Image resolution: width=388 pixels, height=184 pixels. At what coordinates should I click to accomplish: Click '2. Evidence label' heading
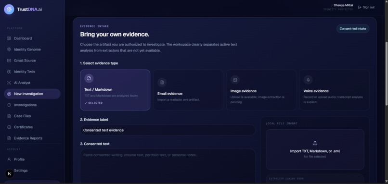(x=94, y=120)
